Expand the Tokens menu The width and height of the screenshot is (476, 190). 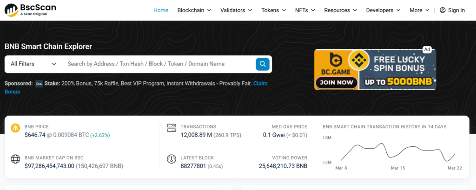pos(273,10)
